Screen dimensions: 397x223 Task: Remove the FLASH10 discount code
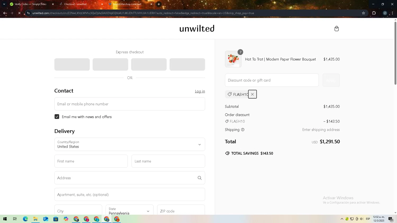(252, 94)
